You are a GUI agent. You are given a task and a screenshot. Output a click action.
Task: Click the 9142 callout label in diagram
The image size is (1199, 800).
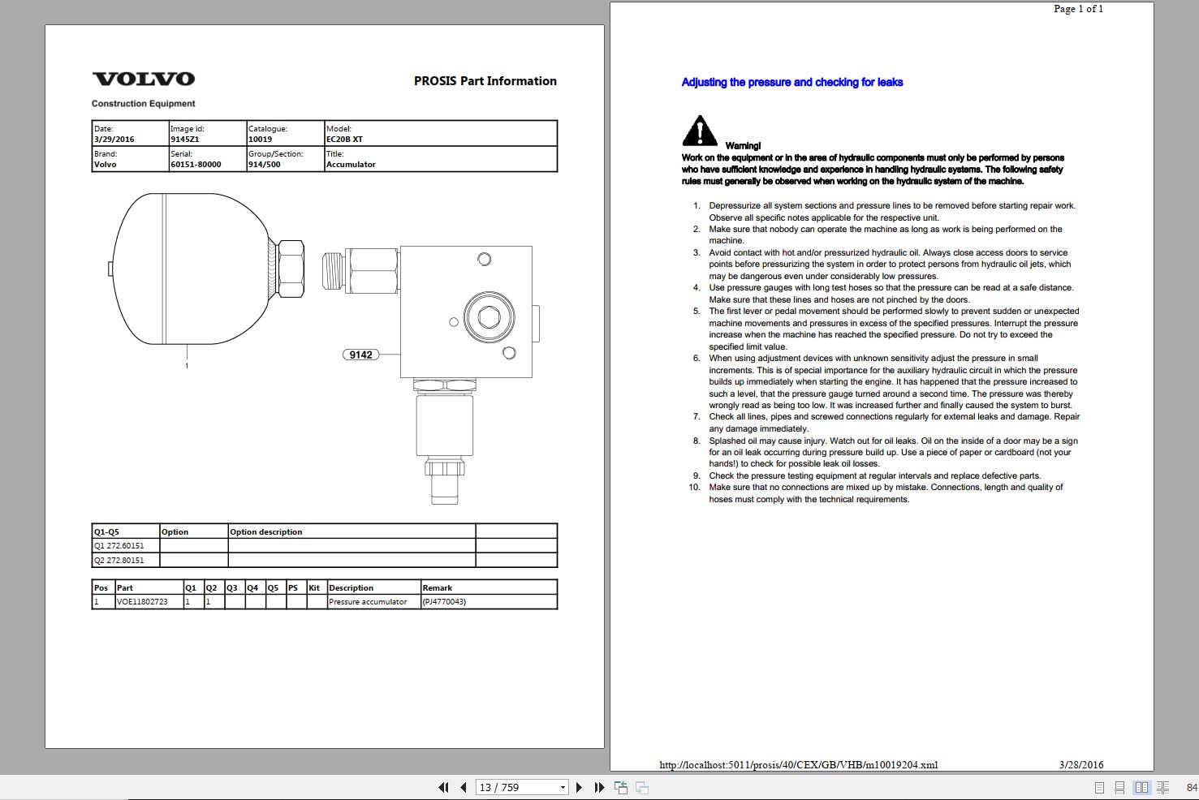[360, 355]
